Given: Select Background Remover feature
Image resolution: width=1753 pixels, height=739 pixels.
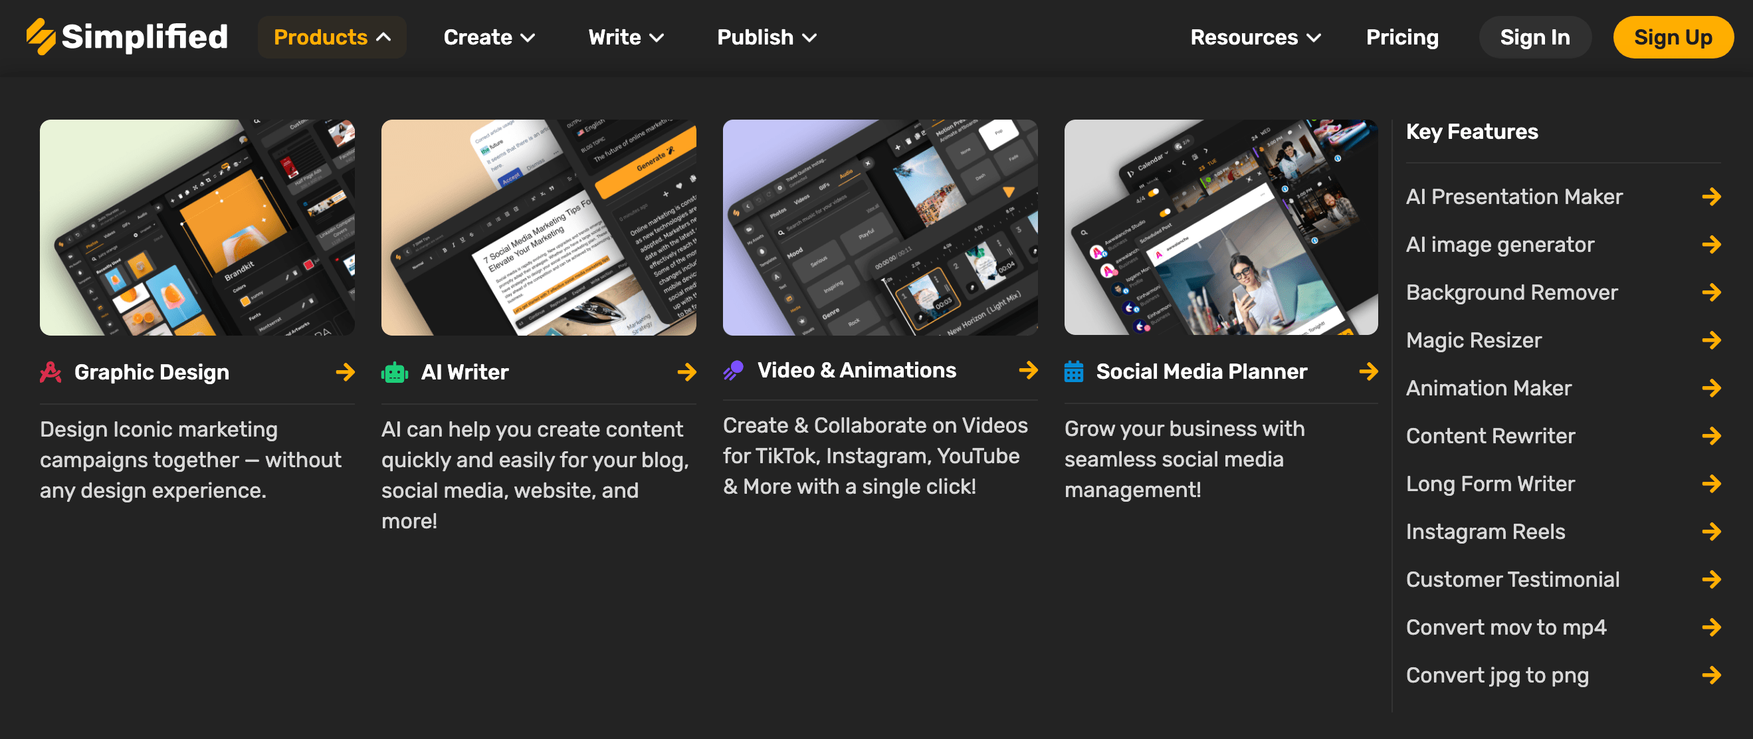Looking at the screenshot, I should point(1511,292).
